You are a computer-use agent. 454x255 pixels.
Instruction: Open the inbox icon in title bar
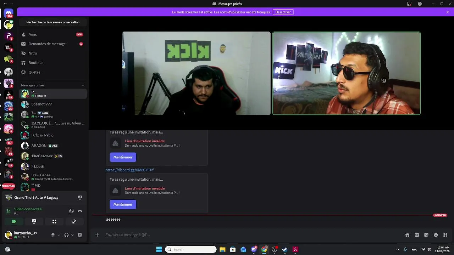point(409,4)
